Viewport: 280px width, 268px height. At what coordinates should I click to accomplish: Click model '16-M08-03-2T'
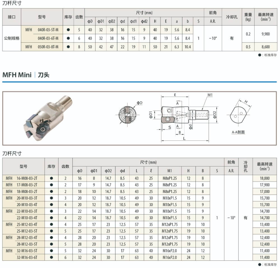tap(27, 178)
